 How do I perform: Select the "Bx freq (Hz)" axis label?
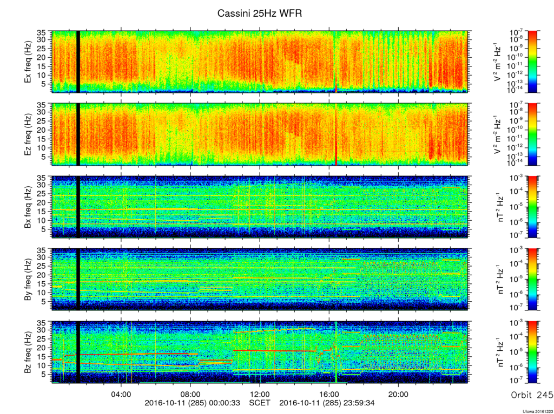(28, 207)
